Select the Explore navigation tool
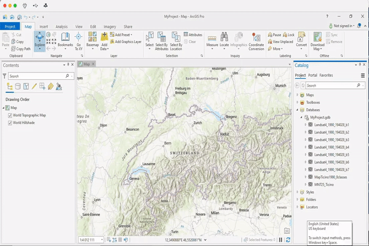 coord(39,41)
